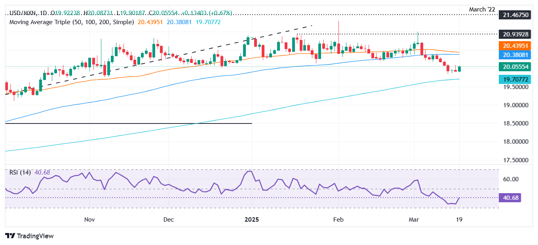Viewport: 538px width, 245px height.
Task: Click the purple RSI 40.68 value tag
Action: pyautogui.click(x=513, y=198)
